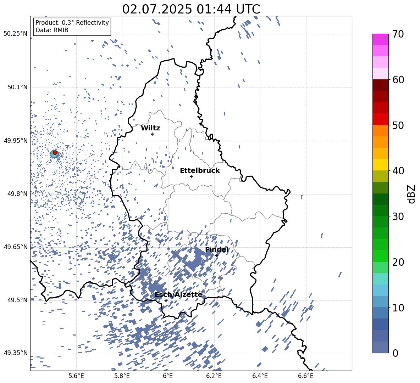The width and height of the screenshot is (420, 383).
Task: Click the Ettelbruck city label
Action: coord(200,171)
